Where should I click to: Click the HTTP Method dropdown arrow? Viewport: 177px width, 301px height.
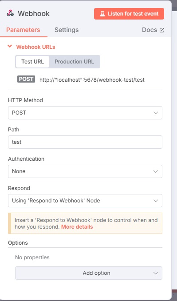point(156,113)
